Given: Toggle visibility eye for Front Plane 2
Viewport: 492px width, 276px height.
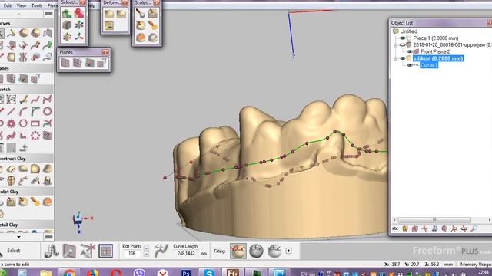Looking at the screenshot, I should pos(410,51).
